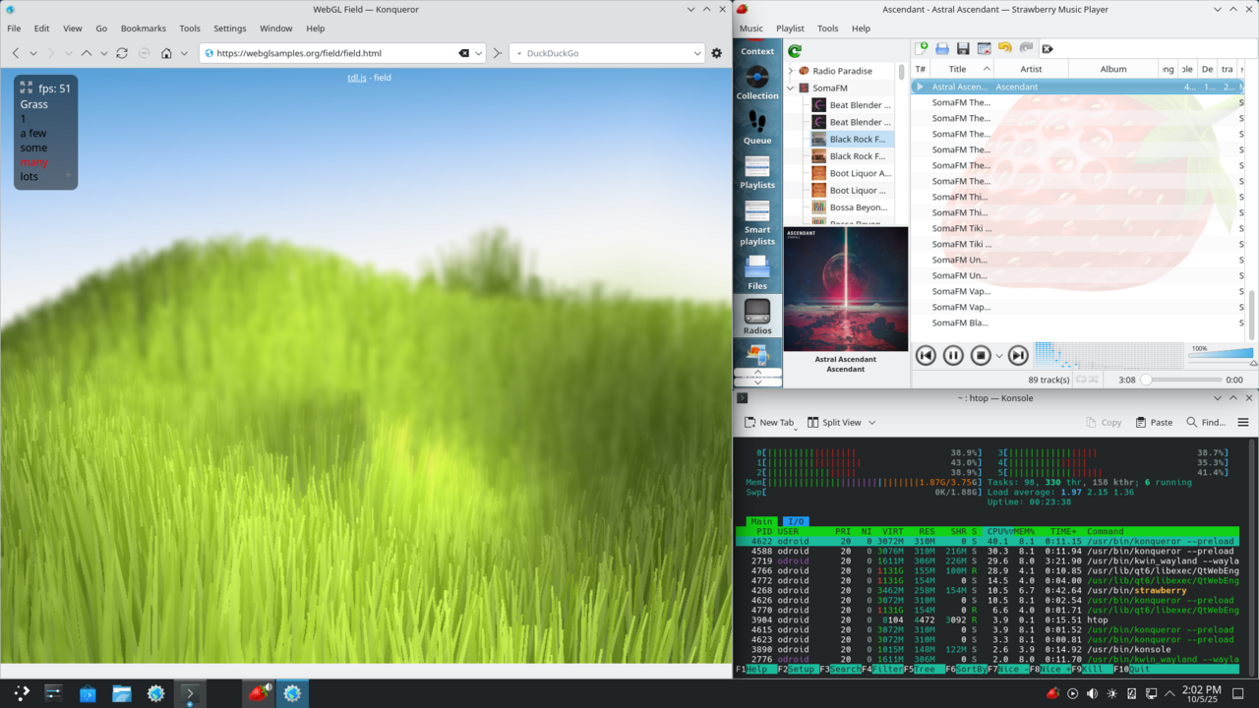Open the Queue panel in Strawberry
1259x708 pixels.
click(x=757, y=127)
